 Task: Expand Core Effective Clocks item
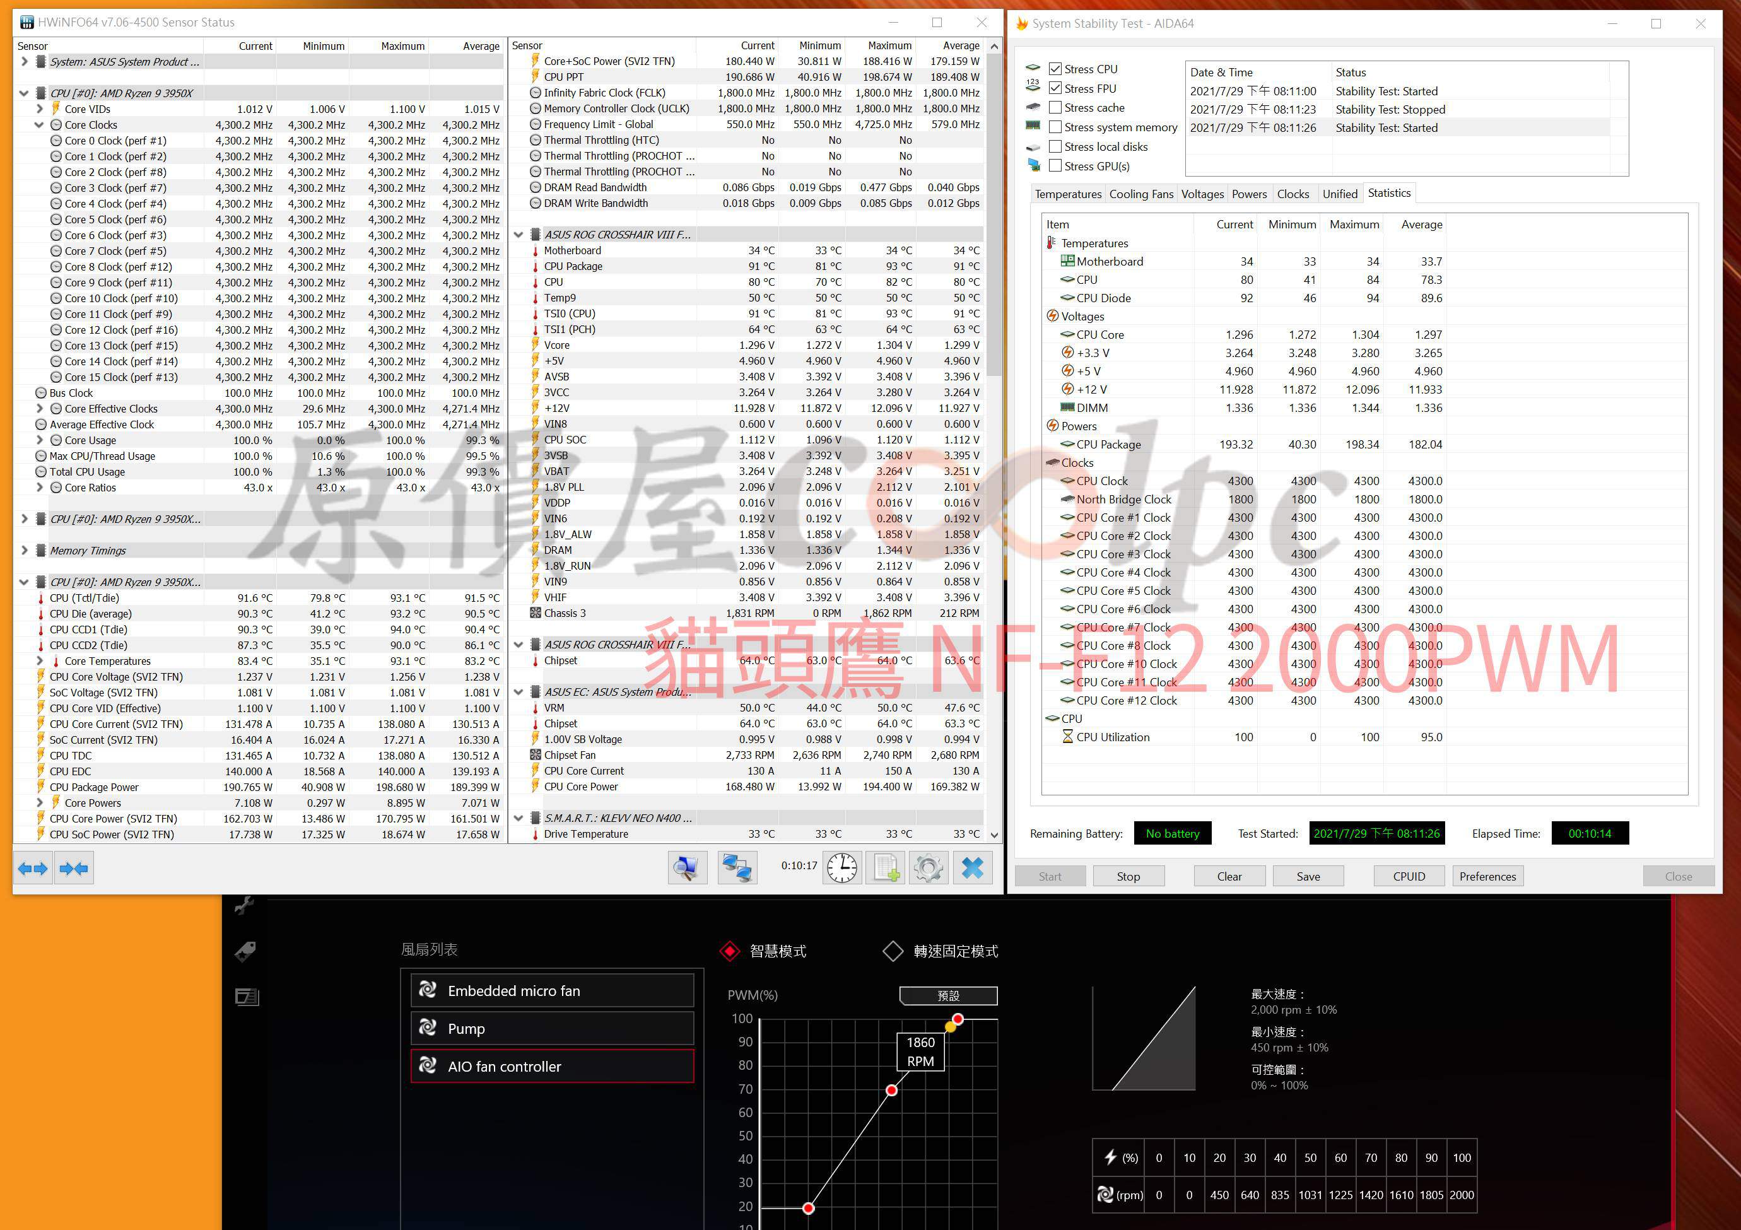pyautogui.click(x=40, y=409)
